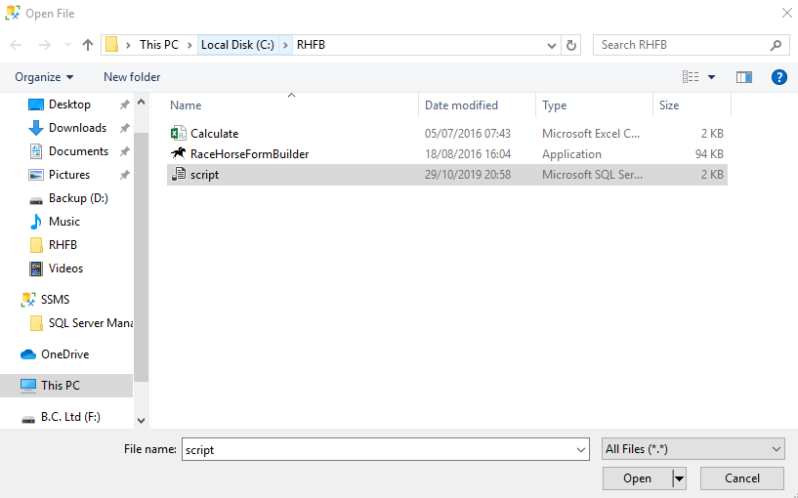
Task: Refresh the RHFB folder listing
Action: point(571,45)
